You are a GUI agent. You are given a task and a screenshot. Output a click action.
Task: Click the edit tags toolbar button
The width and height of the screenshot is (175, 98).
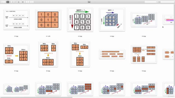tap(32, 2)
